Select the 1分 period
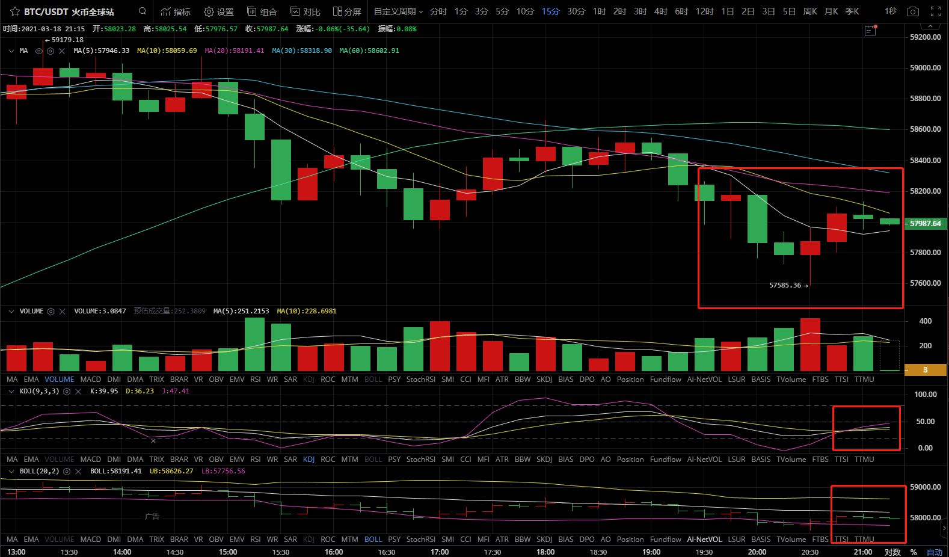Image resolution: width=949 pixels, height=557 pixels. [461, 11]
